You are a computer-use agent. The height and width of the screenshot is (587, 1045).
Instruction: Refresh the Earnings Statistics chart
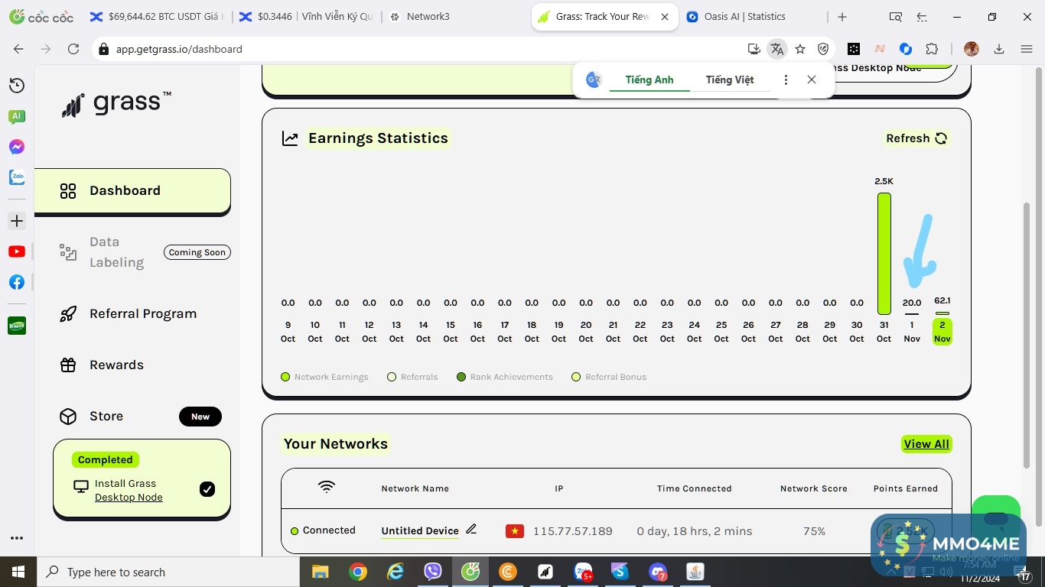tap(916, 138)
